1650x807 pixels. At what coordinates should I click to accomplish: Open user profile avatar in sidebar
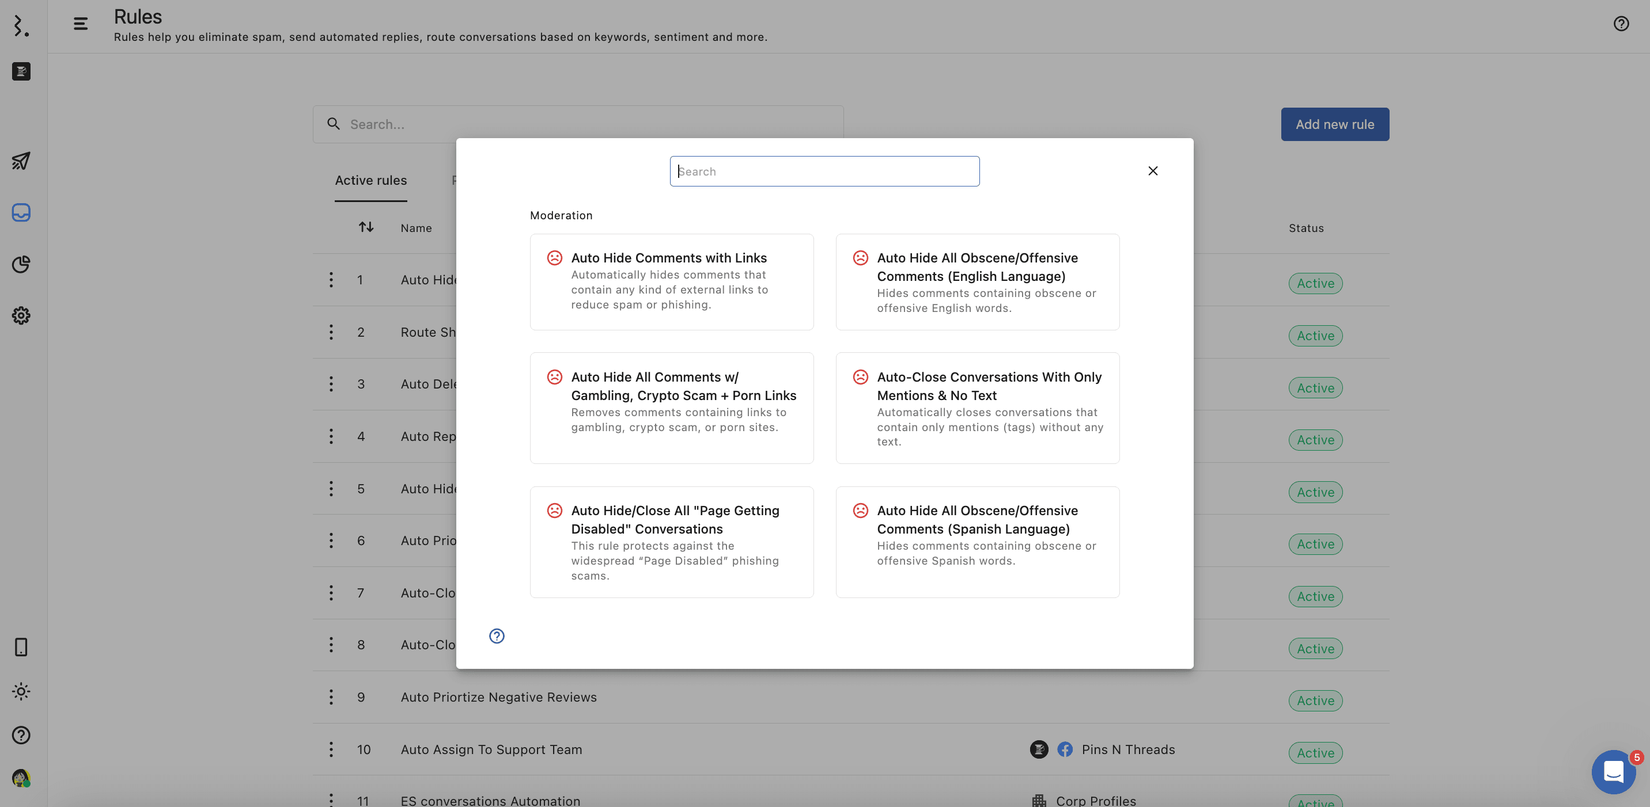21,778
